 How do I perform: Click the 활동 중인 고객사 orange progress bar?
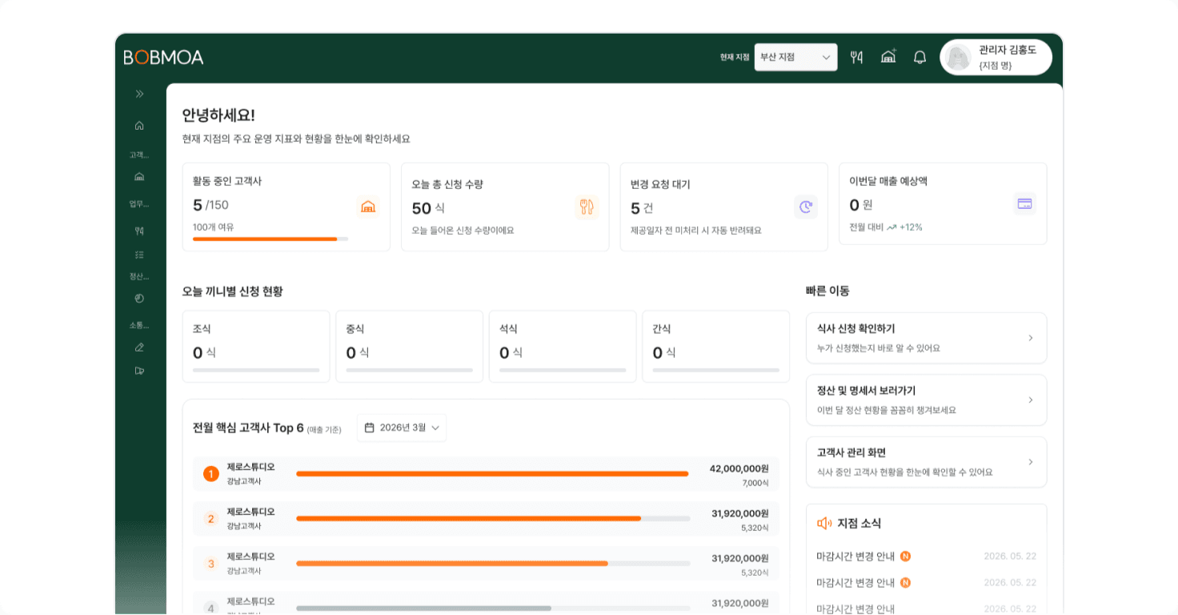point(265,239)
